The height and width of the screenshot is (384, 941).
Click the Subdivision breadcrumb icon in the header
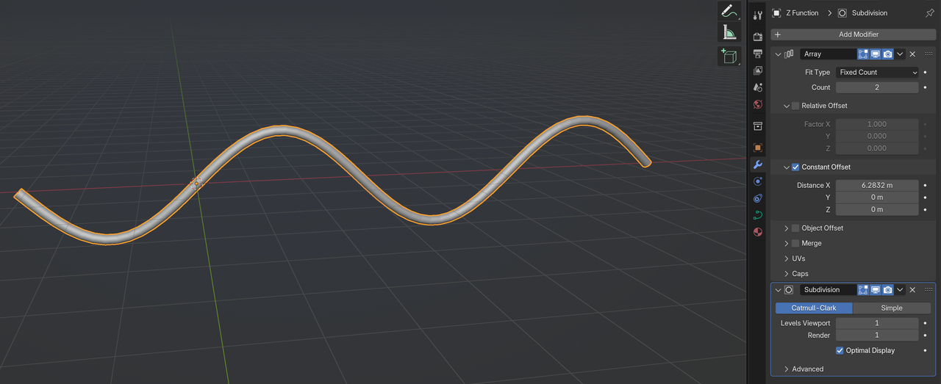coord(842,13)
